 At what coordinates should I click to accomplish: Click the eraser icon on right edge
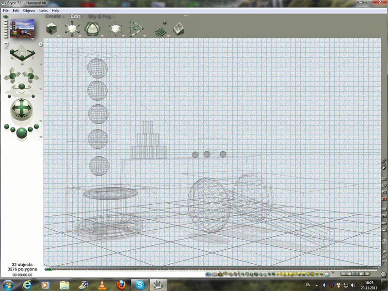(x=384, y=167)
